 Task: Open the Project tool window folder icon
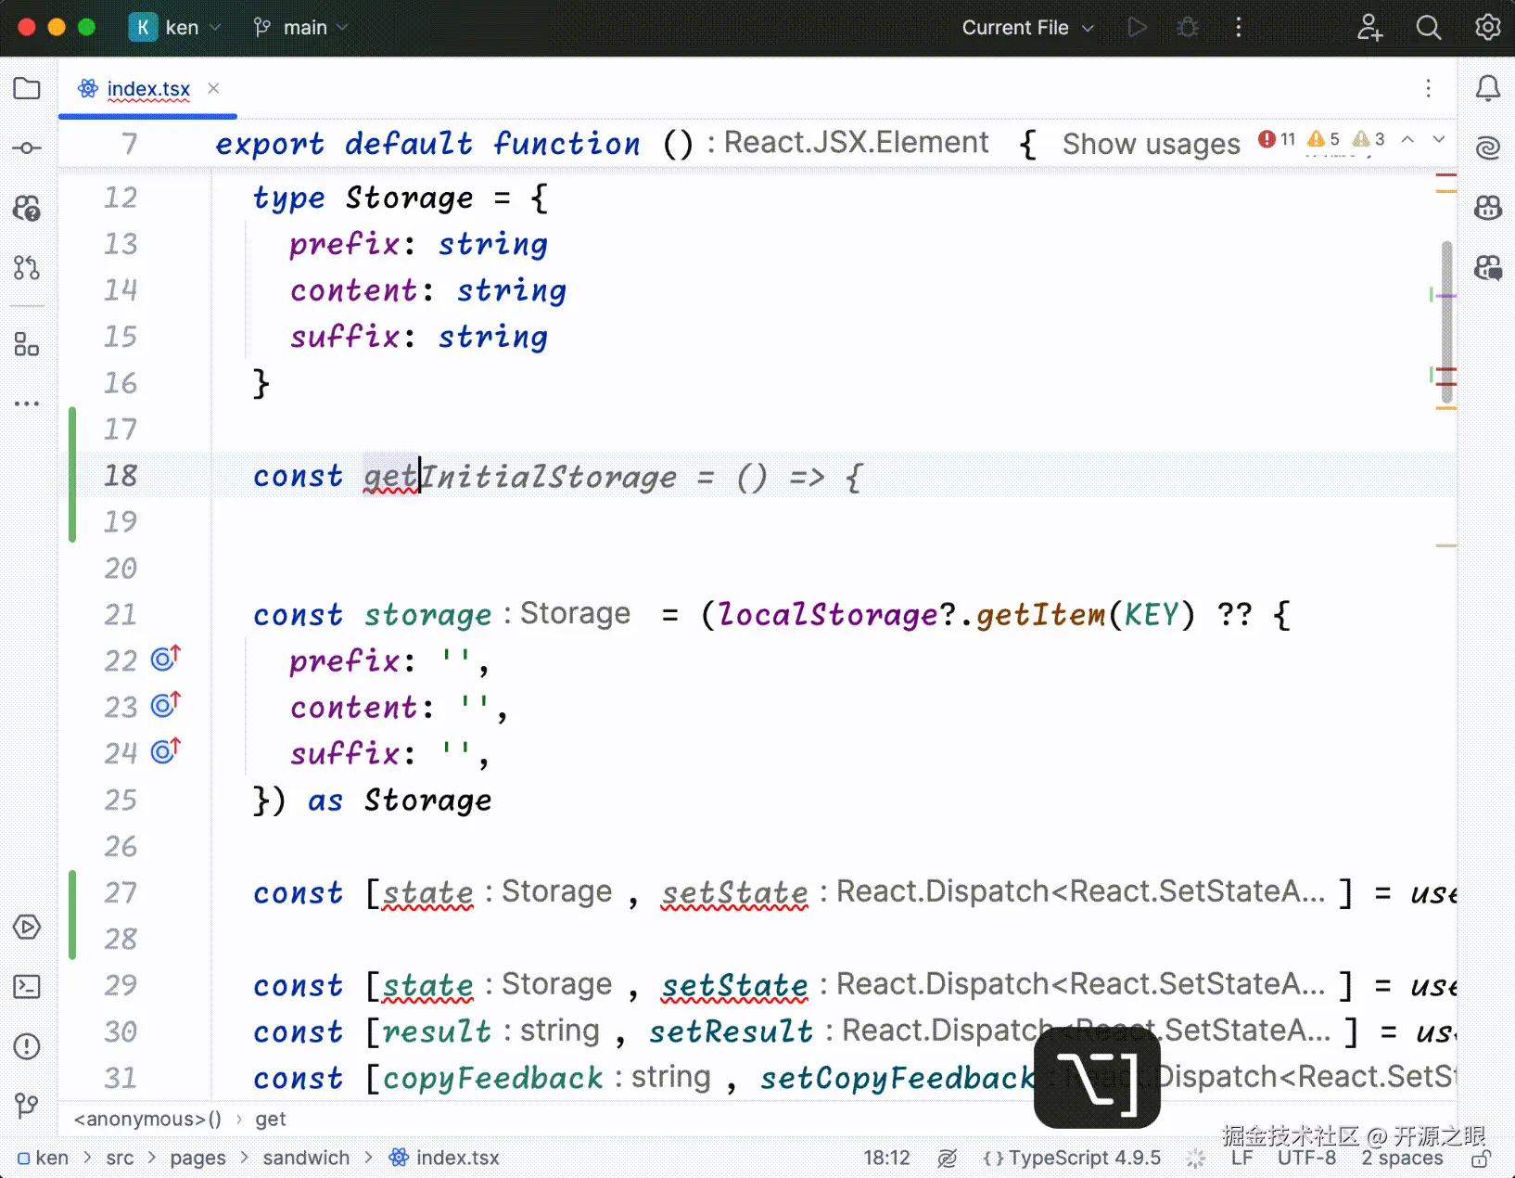point(27,89)
